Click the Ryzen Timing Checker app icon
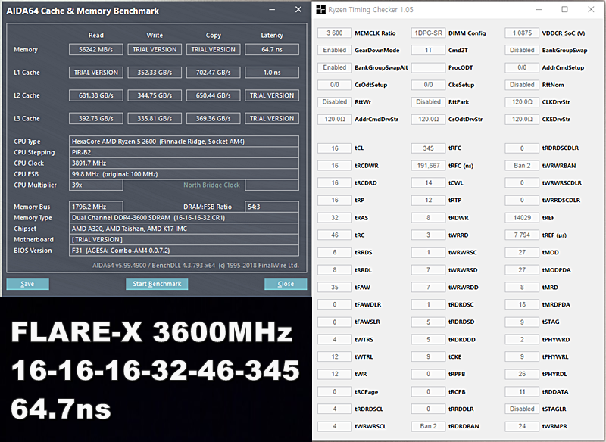The height and width of the screenshot is (442, 606). [320, 9]
